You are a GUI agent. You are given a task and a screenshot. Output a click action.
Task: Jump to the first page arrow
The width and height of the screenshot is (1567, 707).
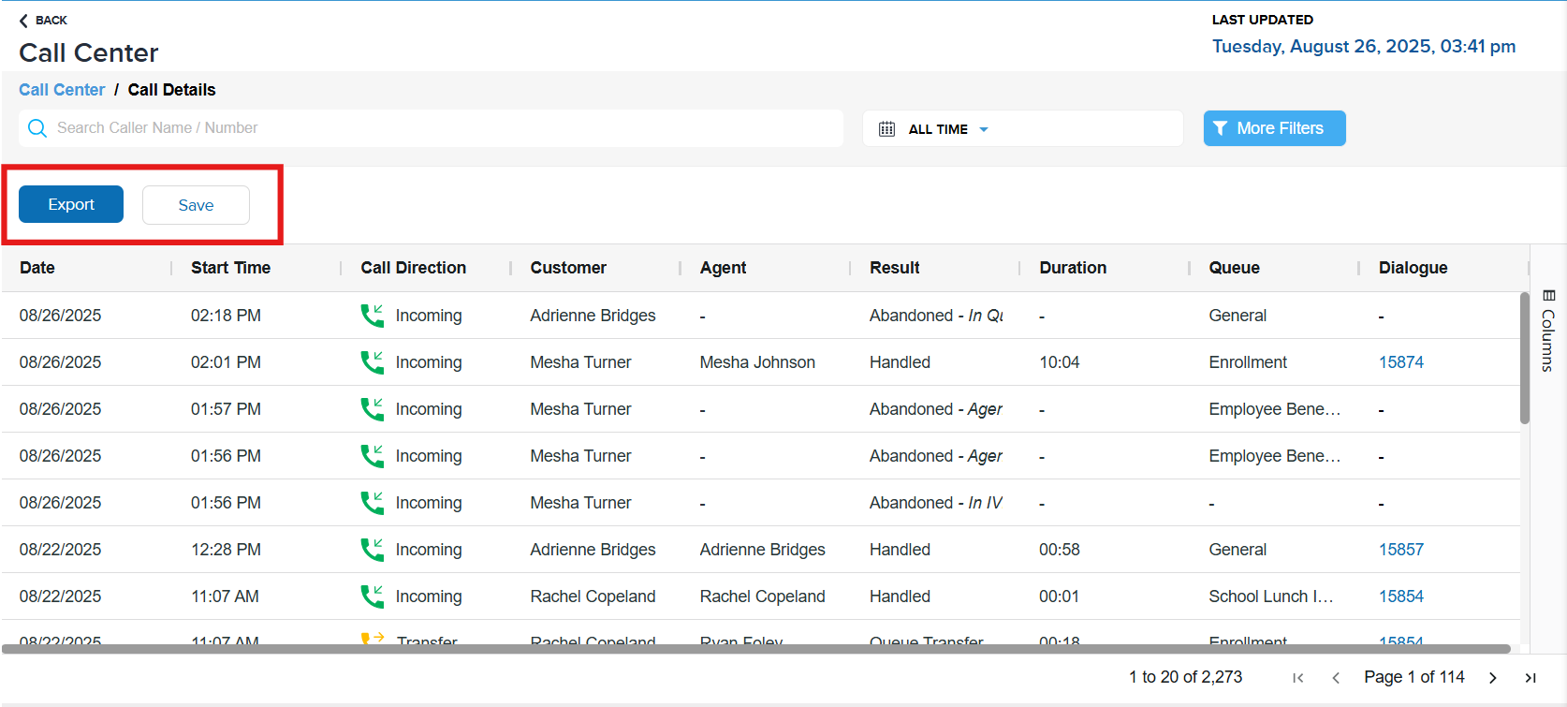click(x=1297, y=678)
